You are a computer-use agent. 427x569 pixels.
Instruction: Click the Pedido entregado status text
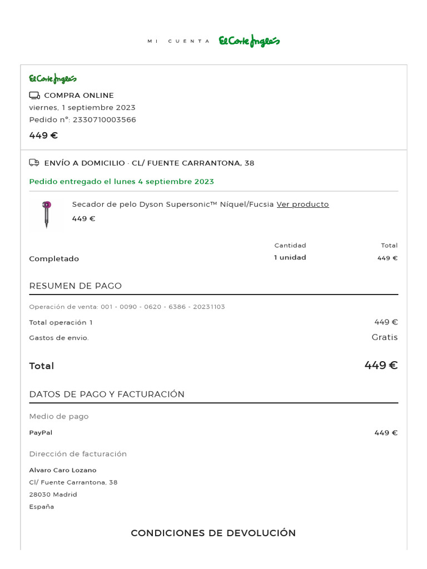coord(122,182)
